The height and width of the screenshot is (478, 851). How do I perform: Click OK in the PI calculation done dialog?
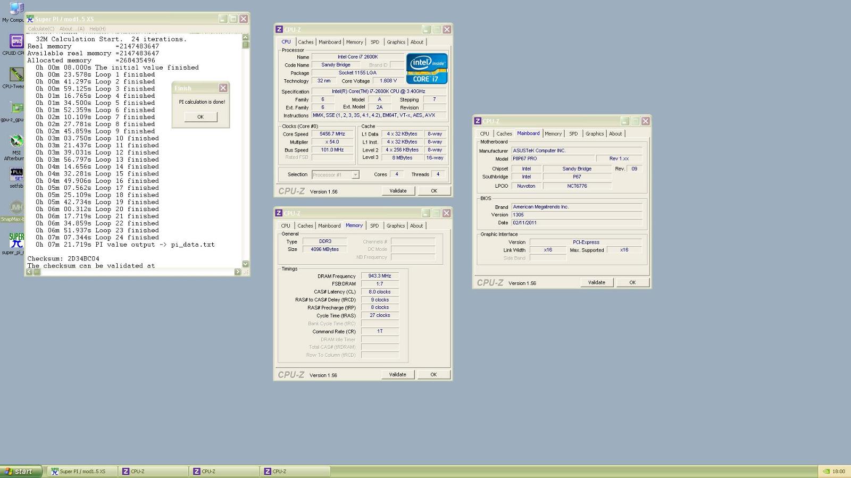(x=201, y=117)
